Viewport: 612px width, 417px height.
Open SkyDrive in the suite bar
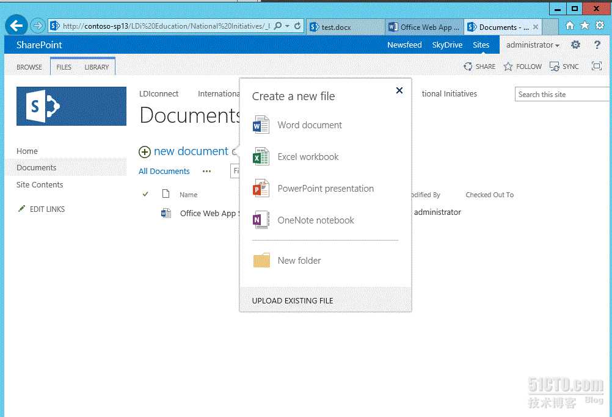pyautogui.click(x=447, y=45)
